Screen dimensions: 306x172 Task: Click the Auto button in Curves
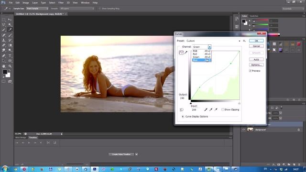coord(256,59)
